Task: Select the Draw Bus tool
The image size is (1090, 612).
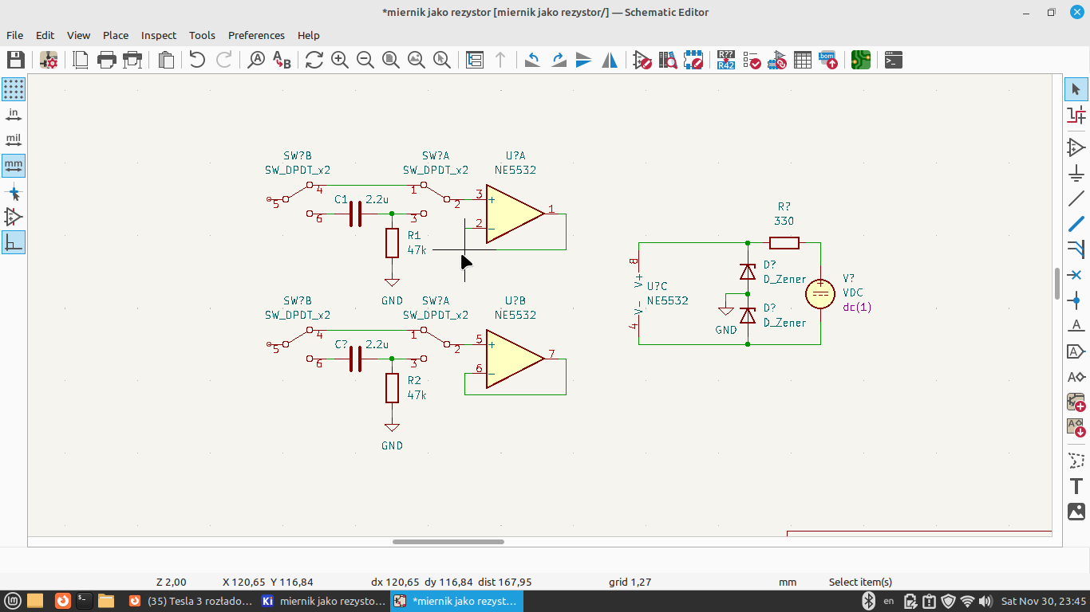Action: click(x=1076, y=224)
